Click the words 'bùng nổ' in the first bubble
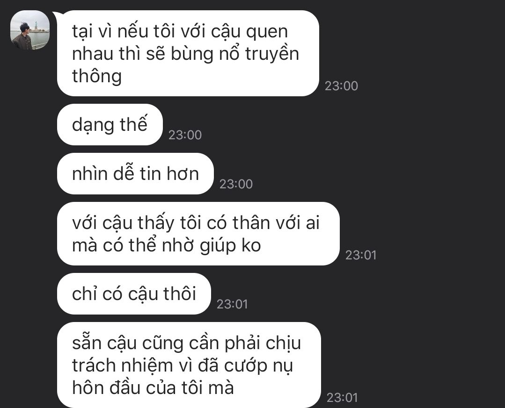The height and width of the screenshot is (408, 505). click(x=205, y=53)
